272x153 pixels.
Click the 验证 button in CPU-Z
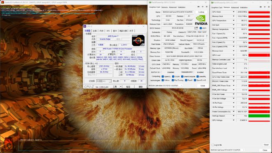(128, 86)
